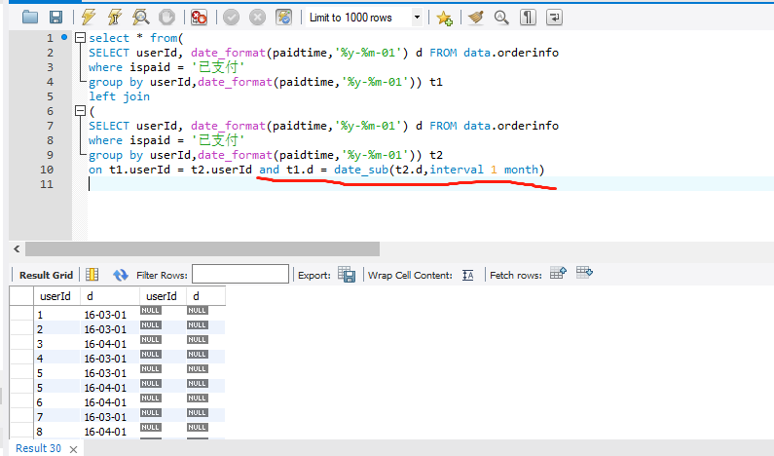774x456 pixels.
Task: Sort by first d column header
Action: point(110,296)
